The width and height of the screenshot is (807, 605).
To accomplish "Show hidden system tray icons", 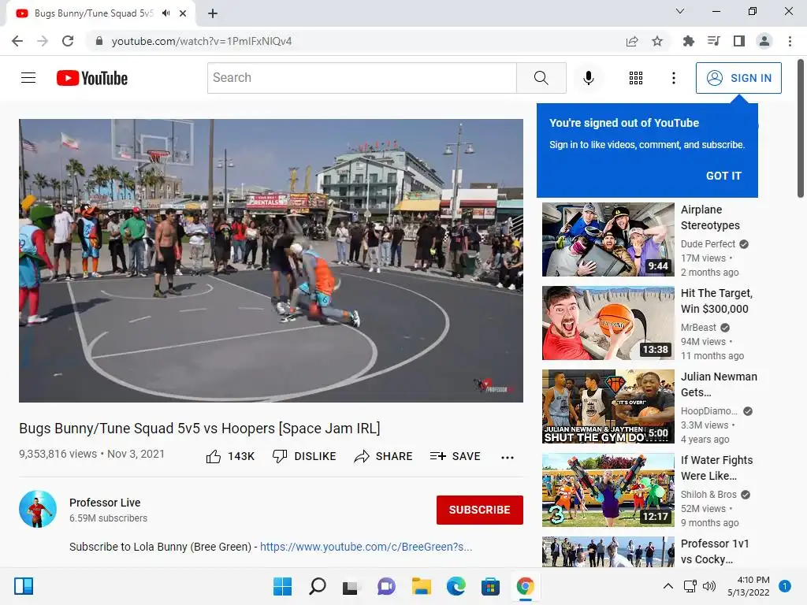I will coord(668,586).
